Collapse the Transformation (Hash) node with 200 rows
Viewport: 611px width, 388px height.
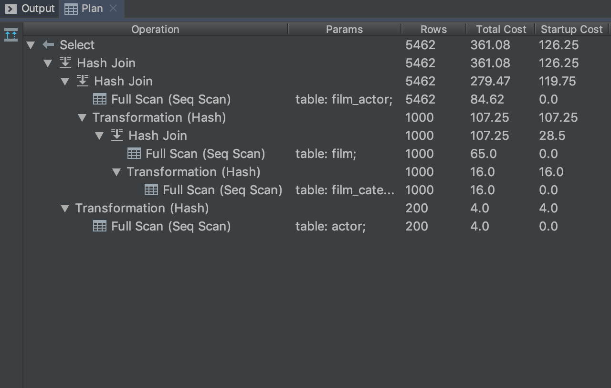point(65,209)
